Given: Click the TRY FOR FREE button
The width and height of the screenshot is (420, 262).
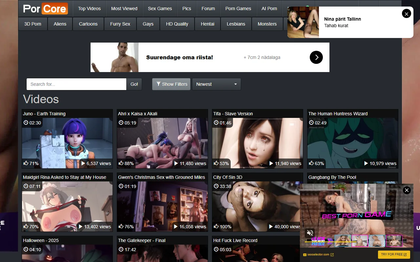Looking at the screenshot, I should click(x=394, y=254).
